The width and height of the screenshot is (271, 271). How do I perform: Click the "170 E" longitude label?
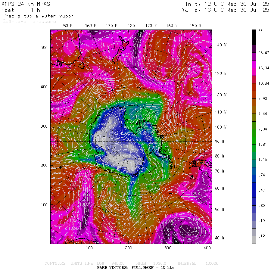tap(111, 26)
